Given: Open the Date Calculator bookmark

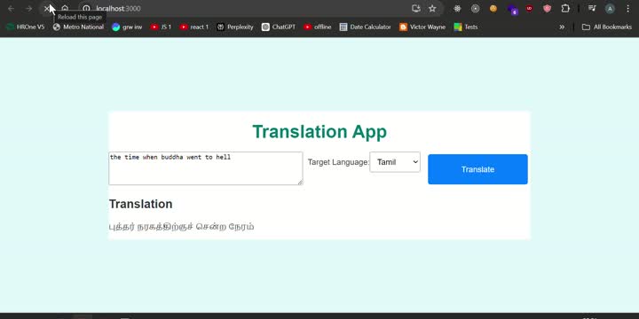Looking at the screenshot, I should [365, 27].
